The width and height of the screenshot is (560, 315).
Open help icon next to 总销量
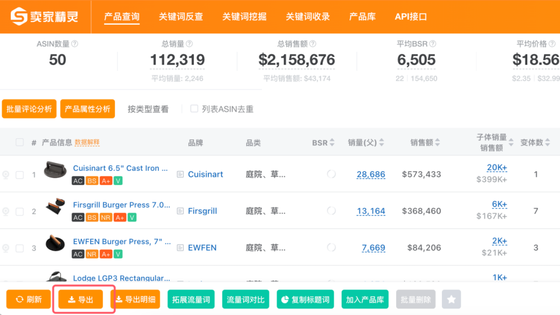(189, 44)
